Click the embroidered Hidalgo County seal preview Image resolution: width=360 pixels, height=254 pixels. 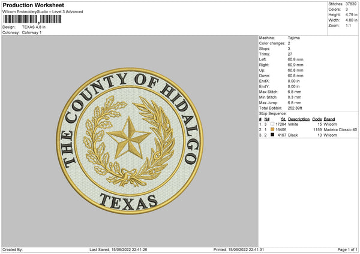point(130,141)
